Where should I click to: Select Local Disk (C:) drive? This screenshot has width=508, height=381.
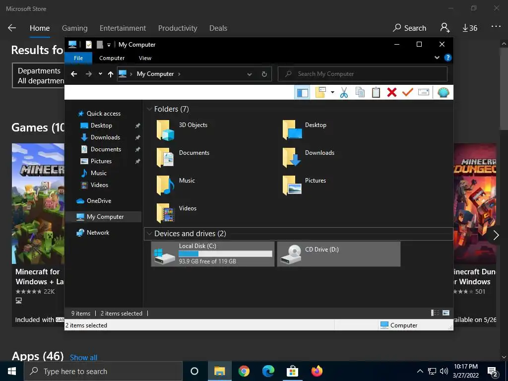(213, 254)
